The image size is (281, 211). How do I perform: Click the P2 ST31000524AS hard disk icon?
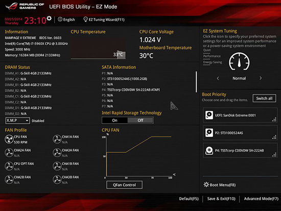pos(209,133)
